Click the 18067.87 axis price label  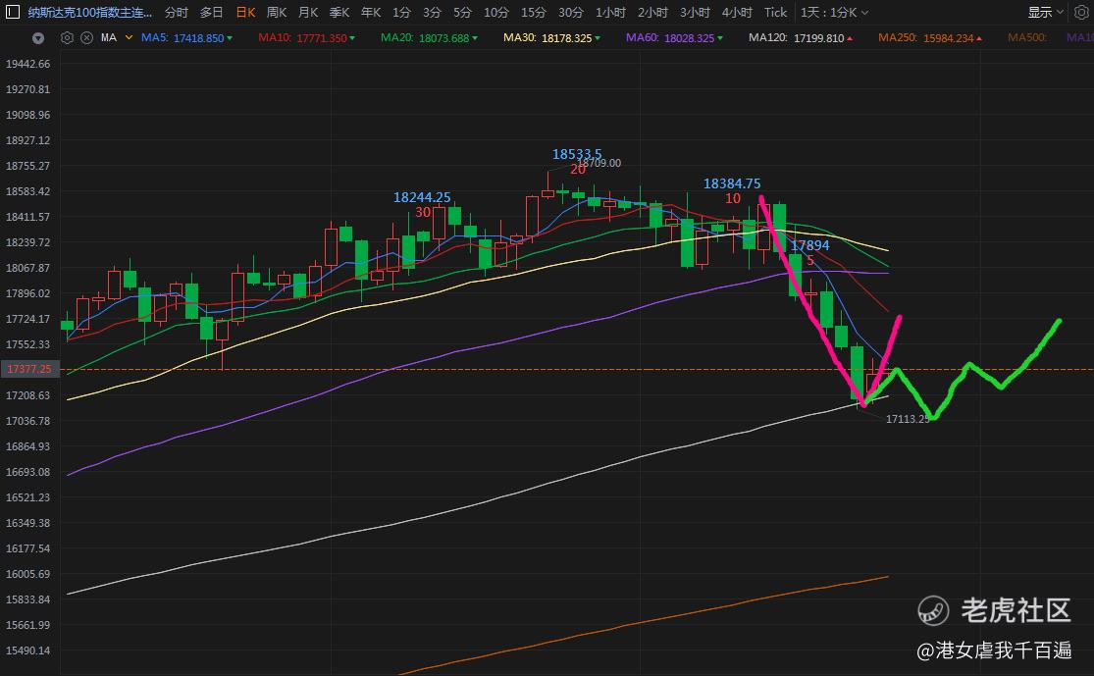[x=27, y=268]
